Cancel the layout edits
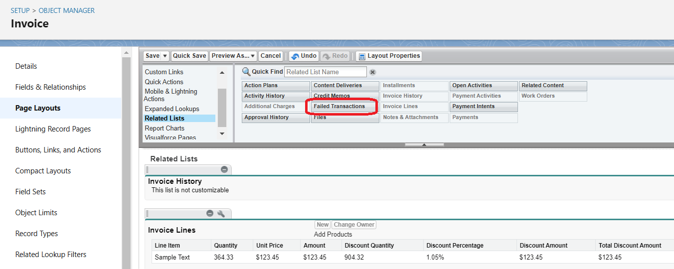The image size is (674, 269). pyautogui.click(x=271, y=56)
